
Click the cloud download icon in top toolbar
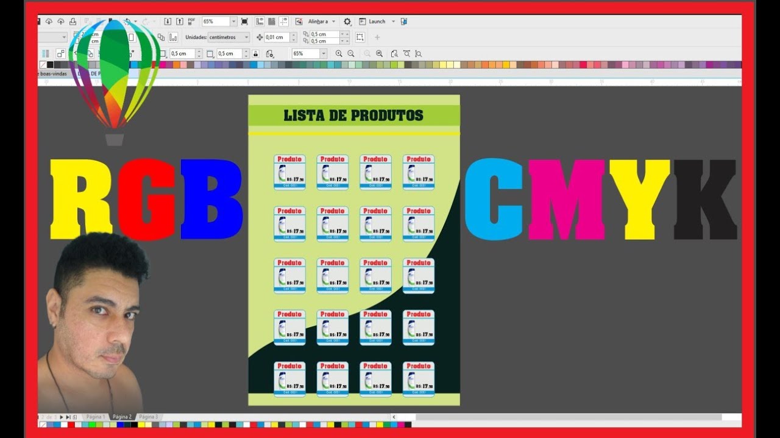(49, 21)
